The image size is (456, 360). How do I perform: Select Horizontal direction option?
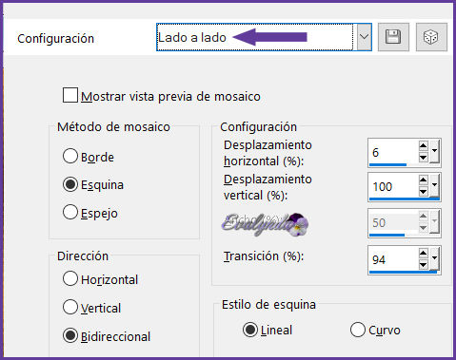click(x=70, y=279)
